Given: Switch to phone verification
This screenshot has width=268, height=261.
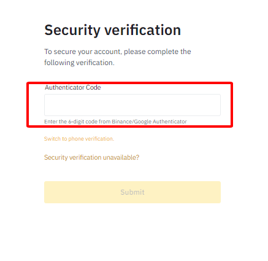Looking at the screenshot, I should (x=79, y=139).
